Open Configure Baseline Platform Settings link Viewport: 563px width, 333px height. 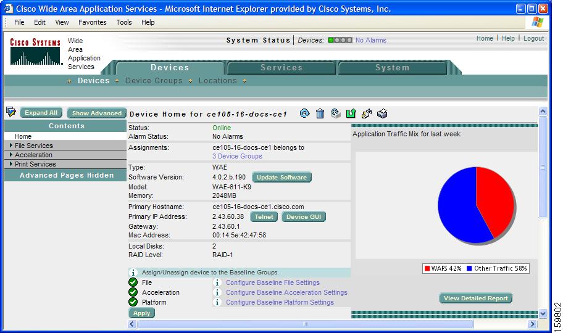pos(280,302)
